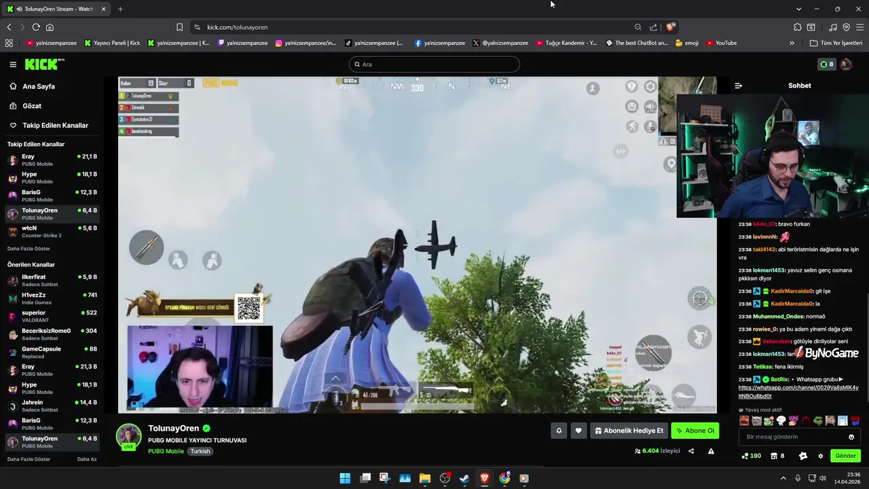The image size is (869, 489).
Task: Open the browser media music note control
Action: 832,27
